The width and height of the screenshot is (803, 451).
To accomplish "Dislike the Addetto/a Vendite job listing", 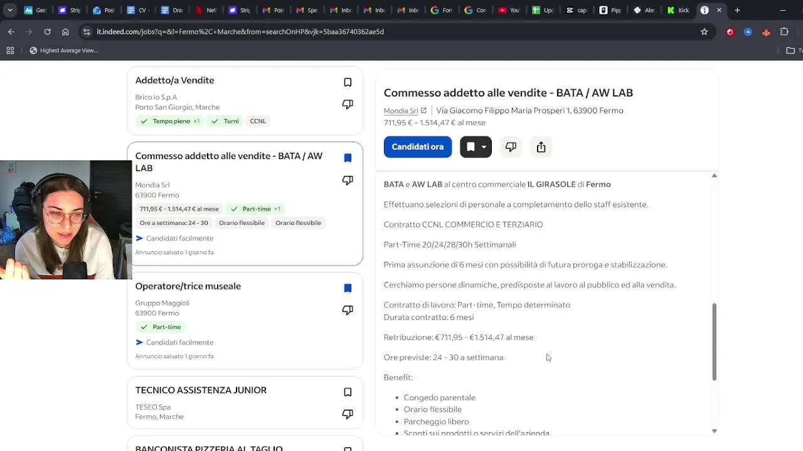I will tap(348, 104).
